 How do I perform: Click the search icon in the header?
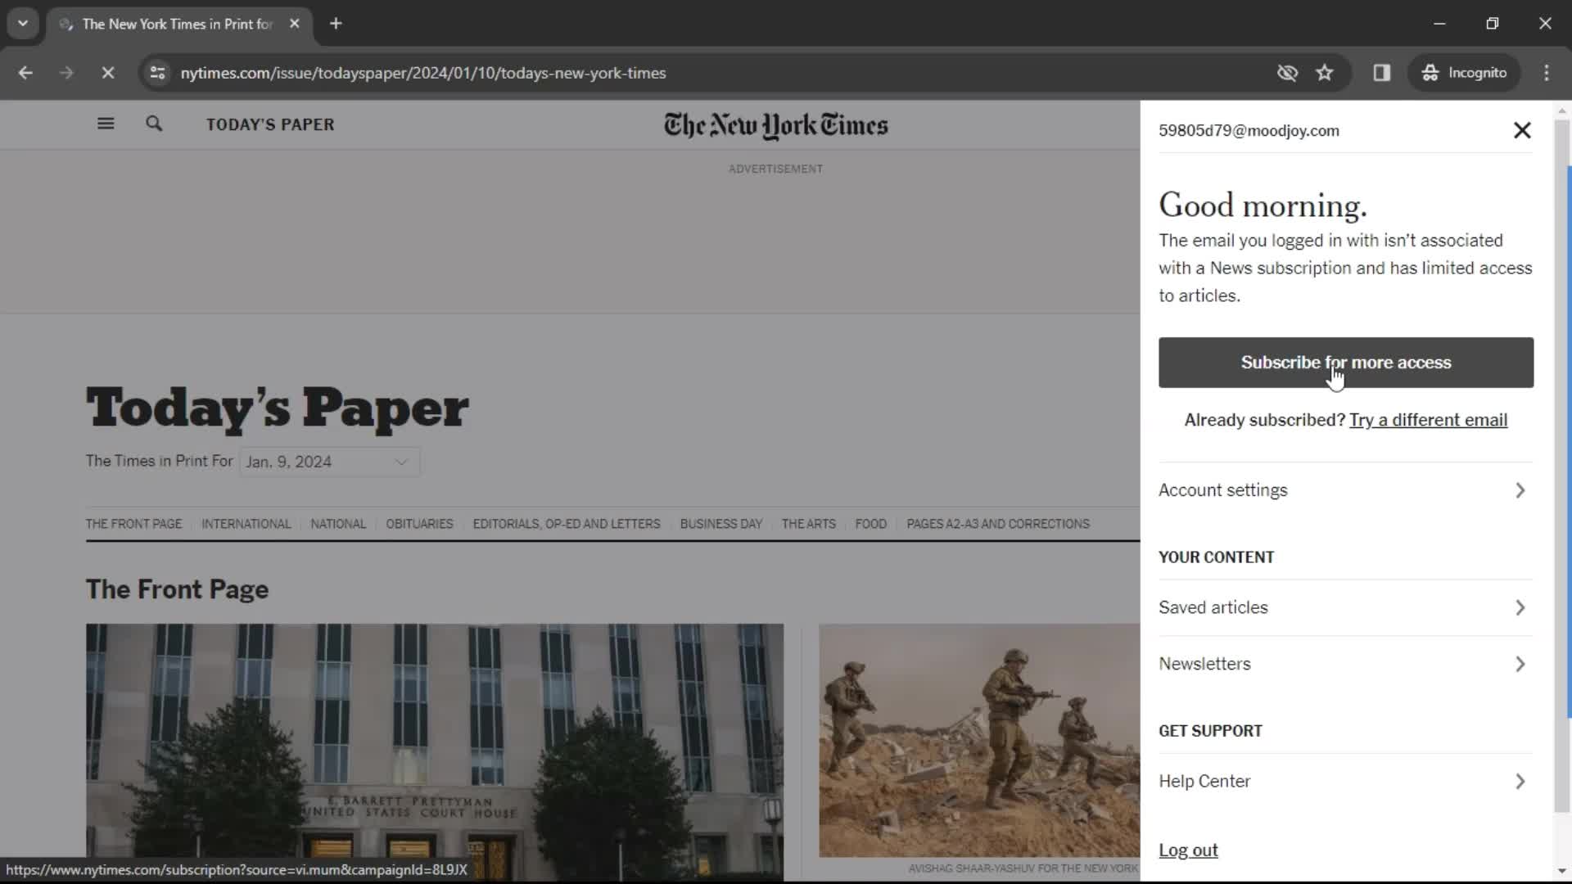point(155,123)
